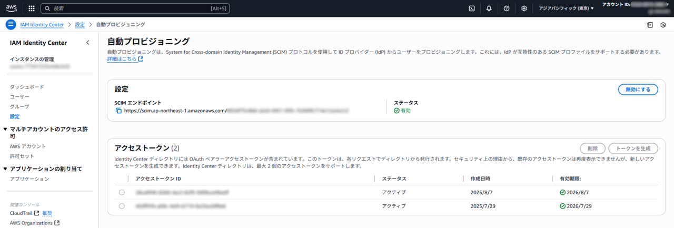Click the アクセストークン ID column header
Image resolution: width=674 pixels, height=228 pixels.
click(x=158, y=179)
